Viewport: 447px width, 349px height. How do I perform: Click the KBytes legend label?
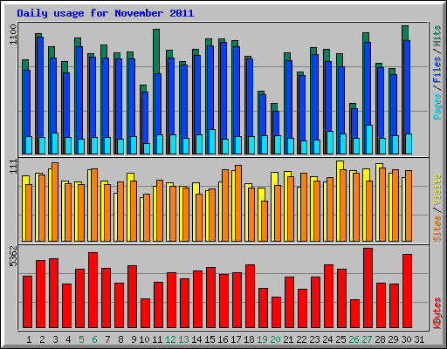437,313
